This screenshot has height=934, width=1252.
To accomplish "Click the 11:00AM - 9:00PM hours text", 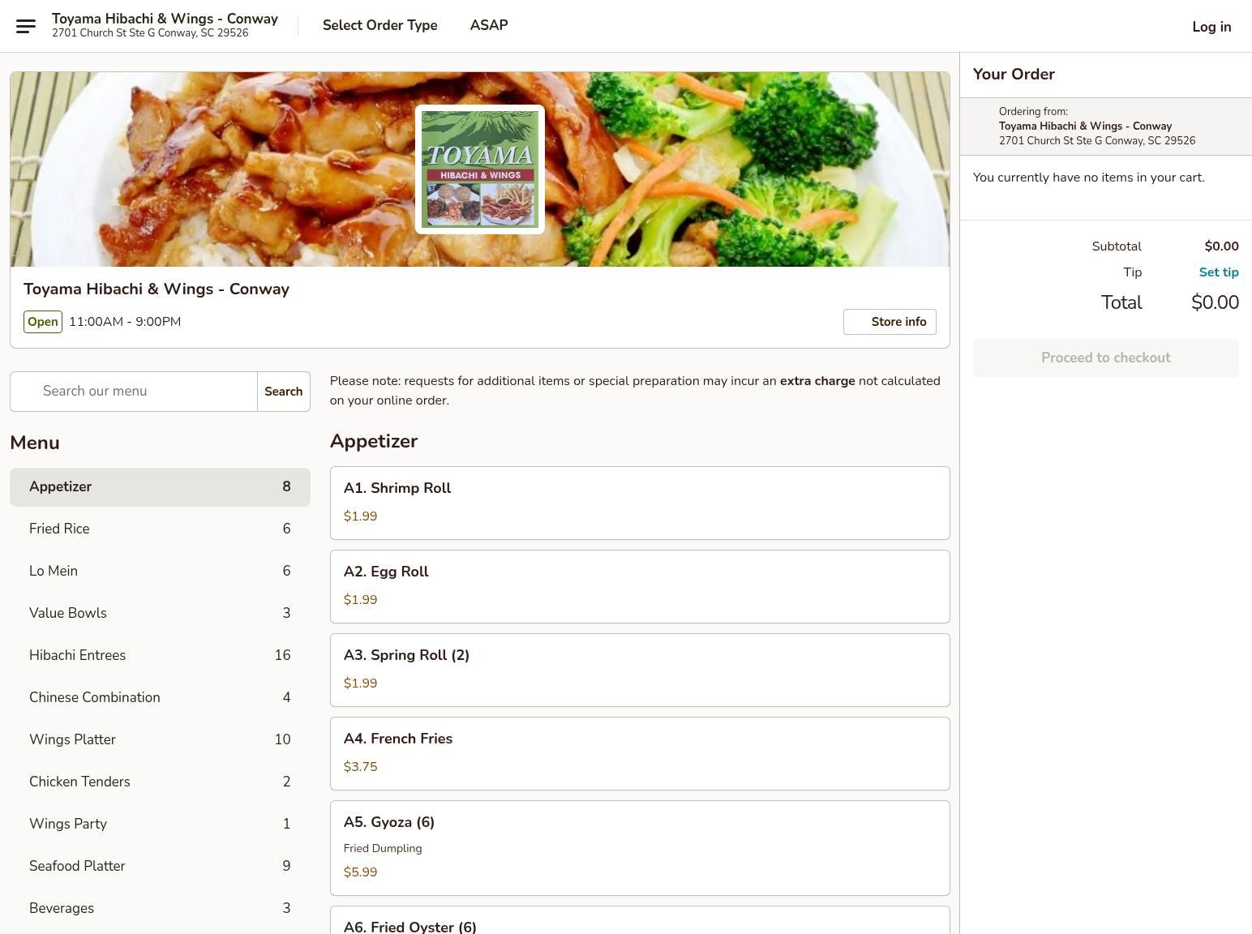I will (125, 322).
